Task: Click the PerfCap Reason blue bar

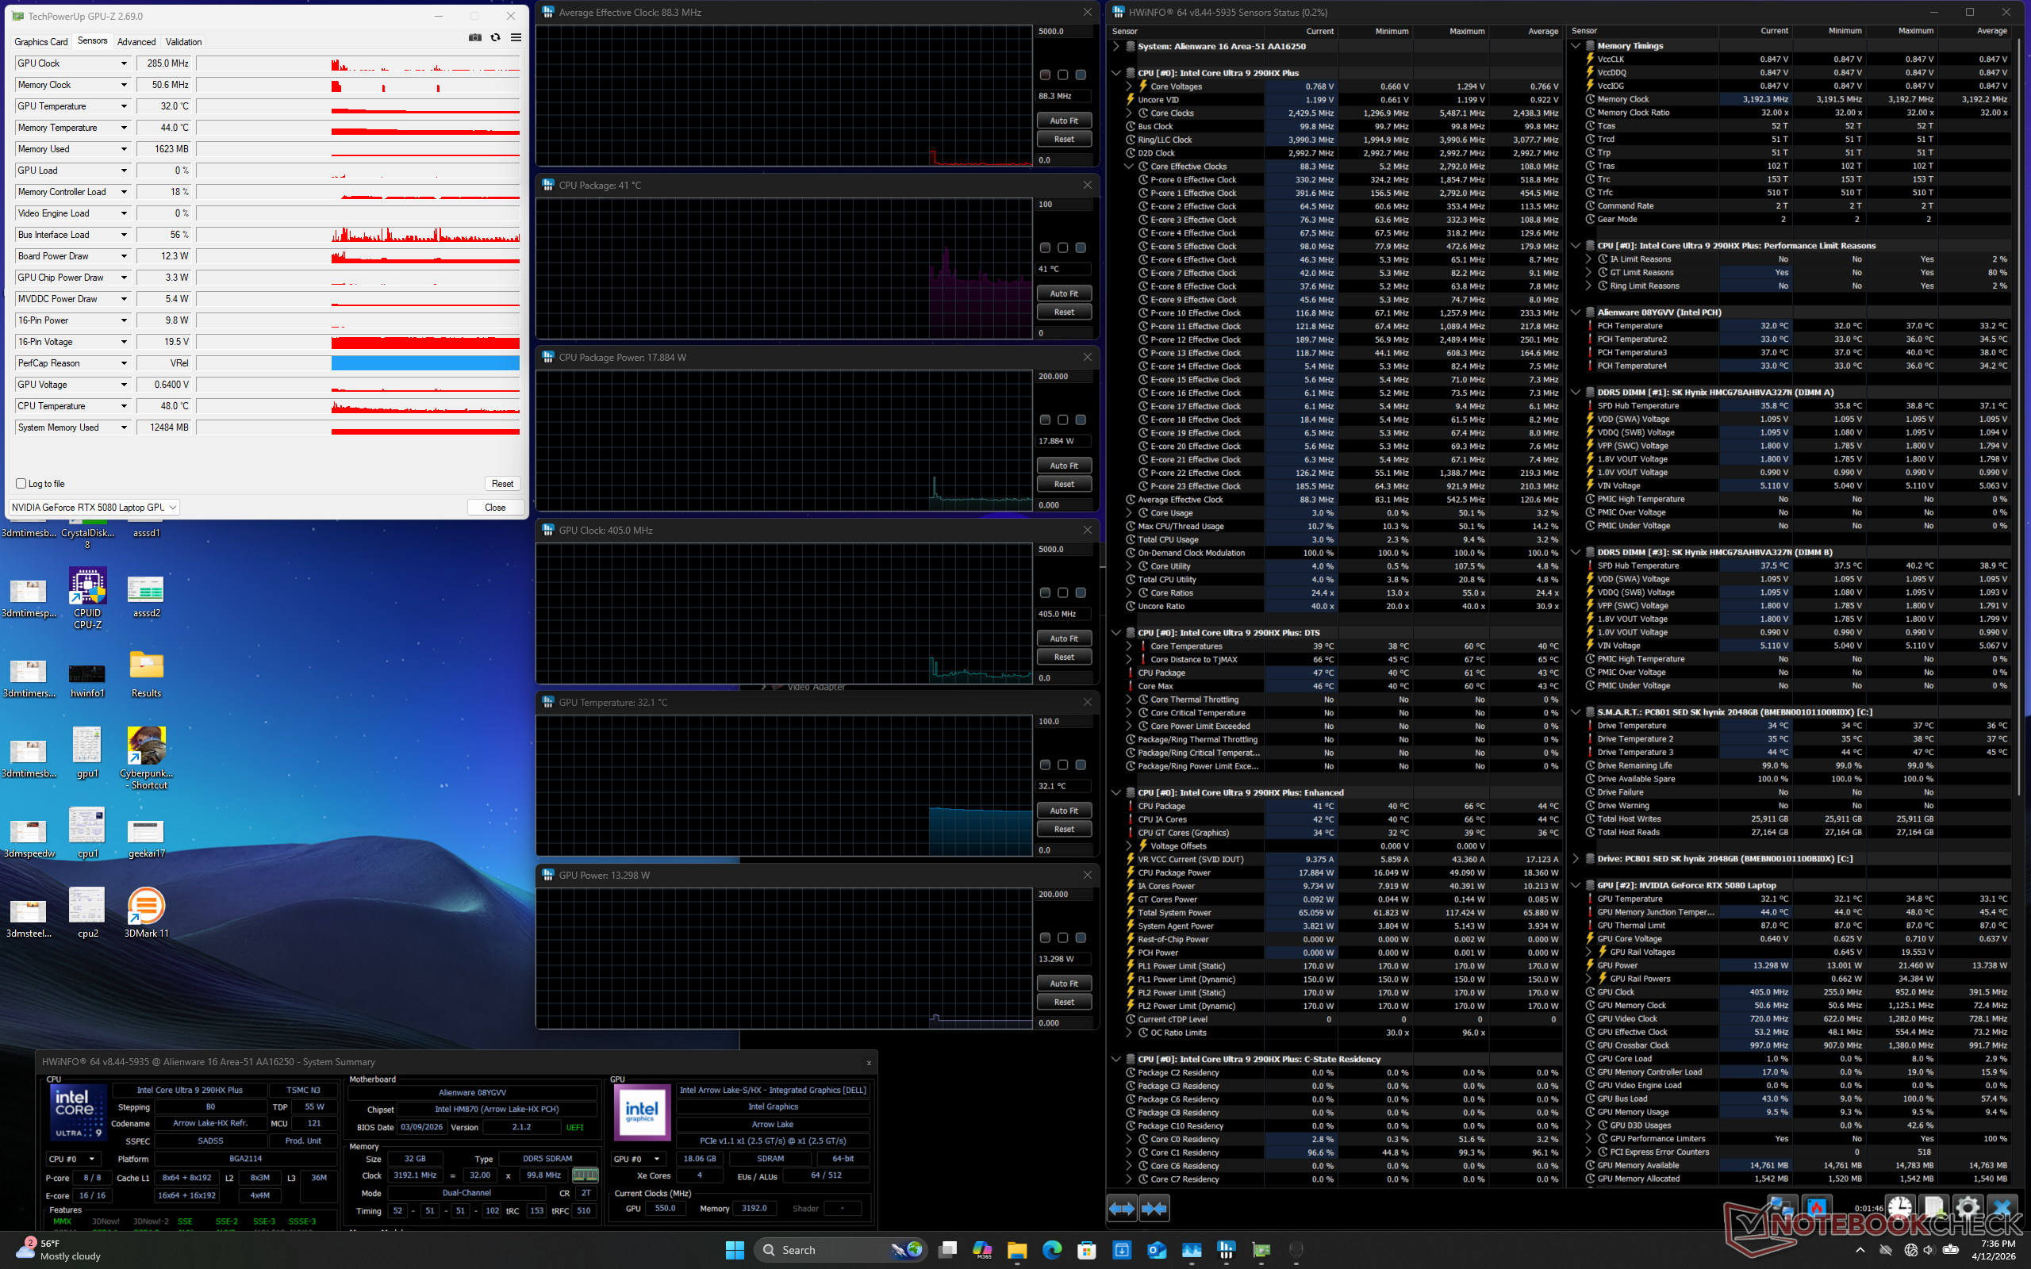Action: (424, 363)
